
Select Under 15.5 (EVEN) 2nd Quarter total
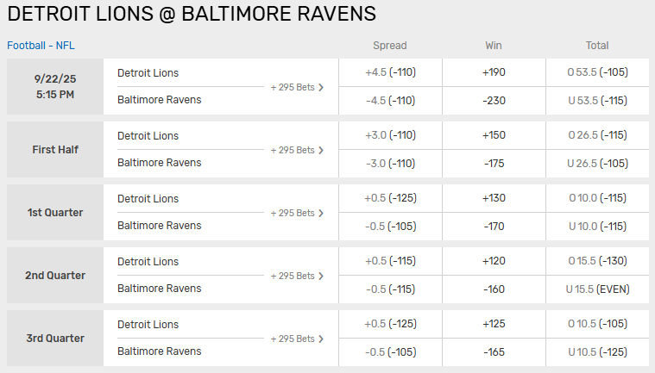pos(597,289)
